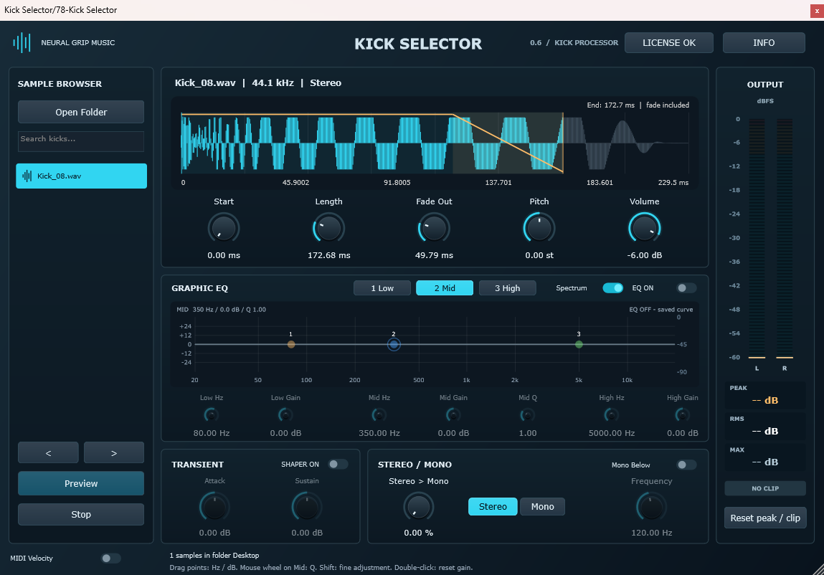Click the Mid Hz knob

point(379,415)
